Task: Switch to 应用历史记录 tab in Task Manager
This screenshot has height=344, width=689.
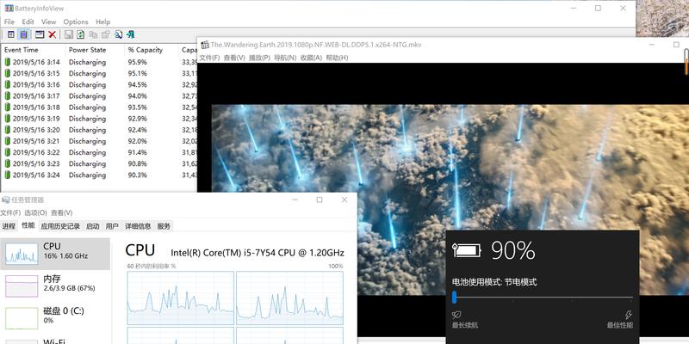Action: coord(60,226)
